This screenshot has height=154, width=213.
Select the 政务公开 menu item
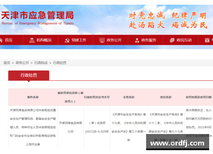(x=114, y=40)
